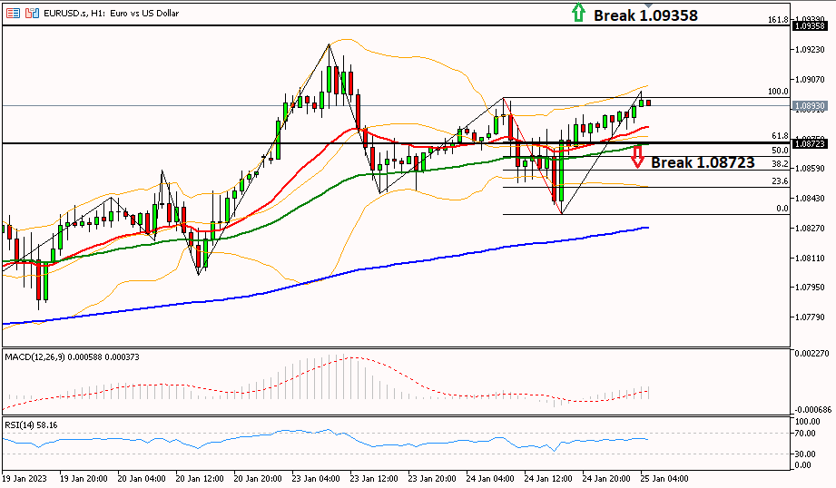Click the 24 Jan 04:00 time label
The image size is (836, 488).
coord(490,478)
